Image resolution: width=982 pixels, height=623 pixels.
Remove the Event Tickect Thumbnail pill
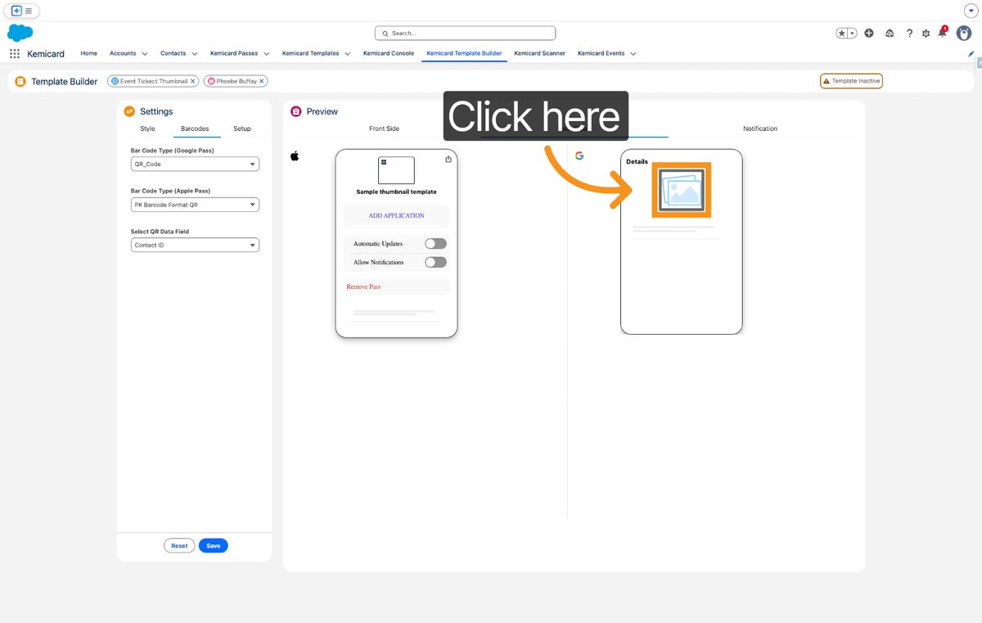point(193,81)
